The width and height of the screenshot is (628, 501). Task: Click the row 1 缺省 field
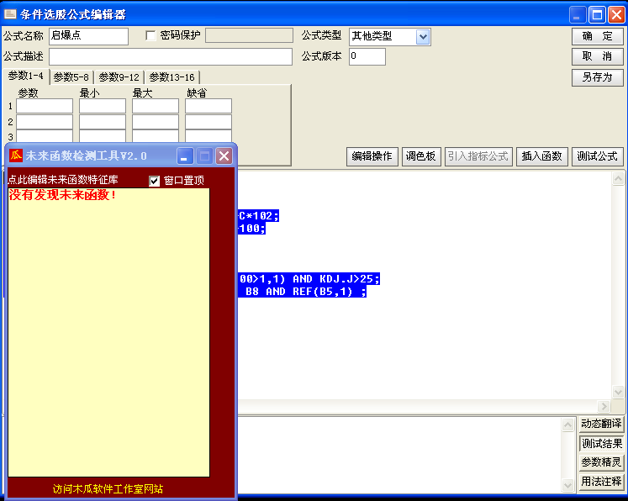pyautogui.click(x=208, y=106)
